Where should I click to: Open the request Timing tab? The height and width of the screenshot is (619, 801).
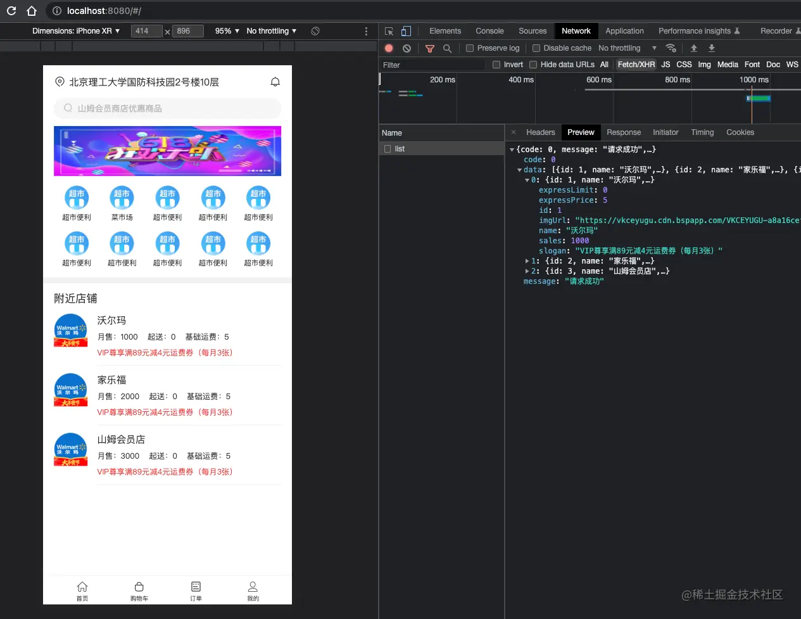click(702, 132)
